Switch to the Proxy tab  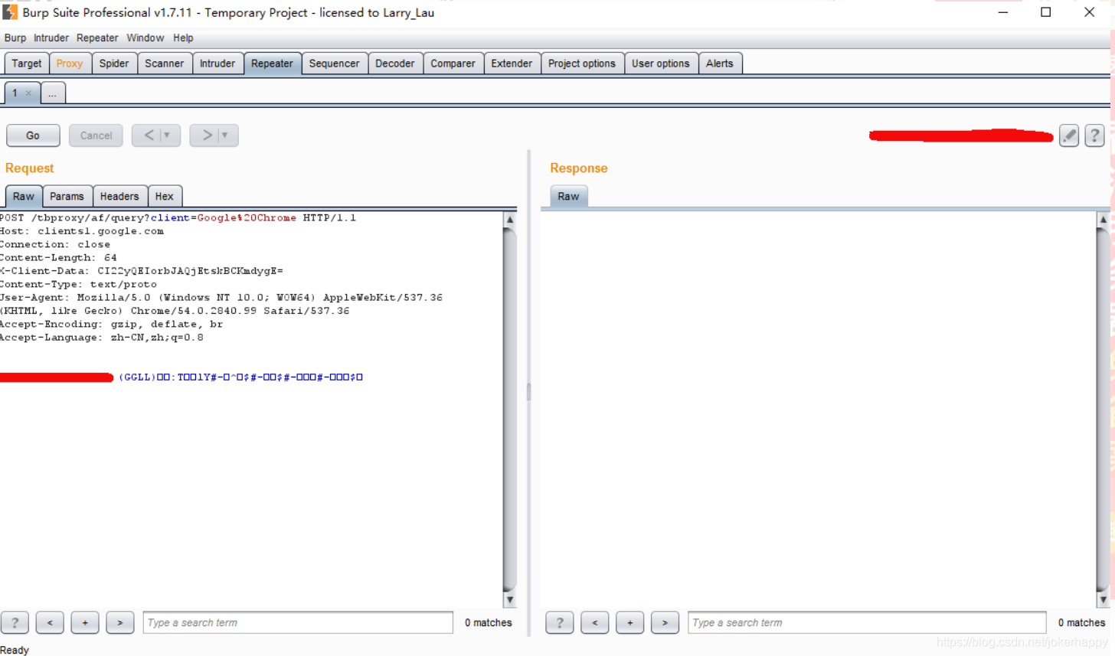tap(70, 64)
